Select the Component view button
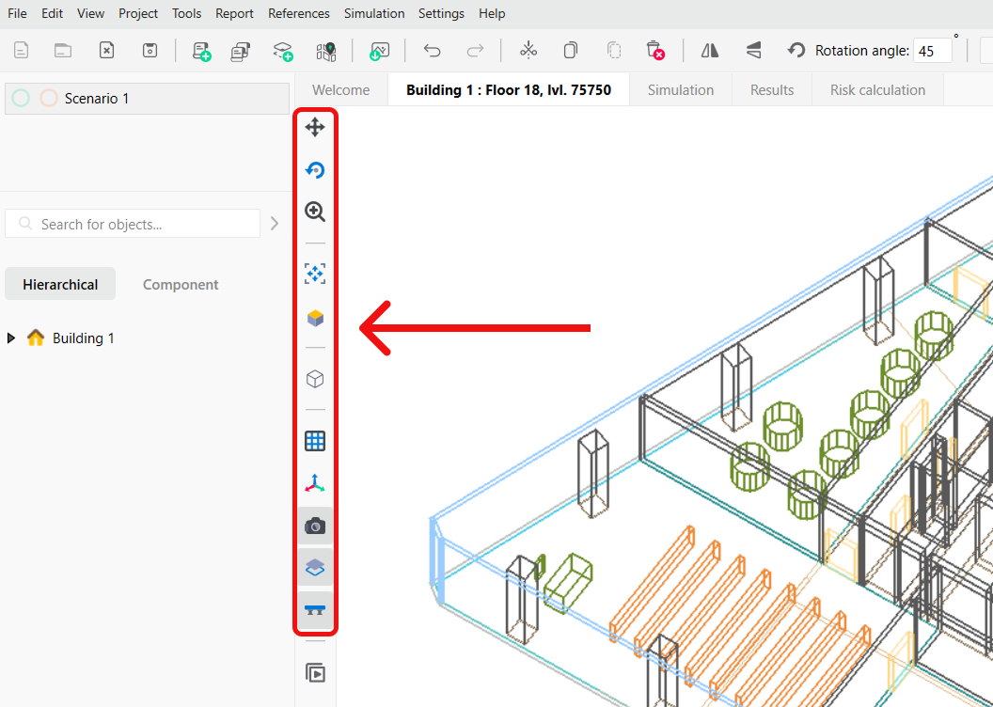 coord(181,284)
